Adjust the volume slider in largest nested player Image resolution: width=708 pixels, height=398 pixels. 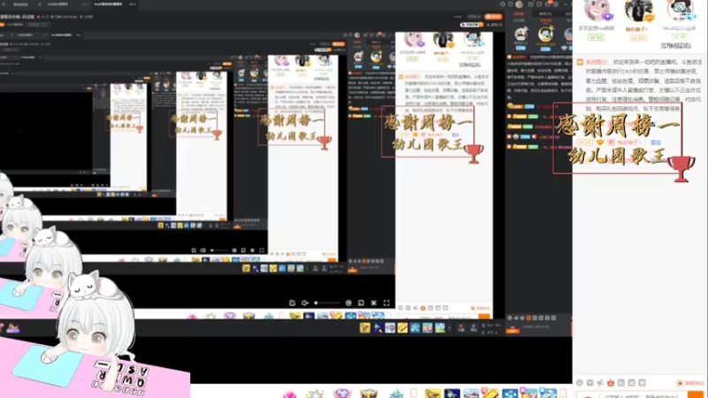327,302
